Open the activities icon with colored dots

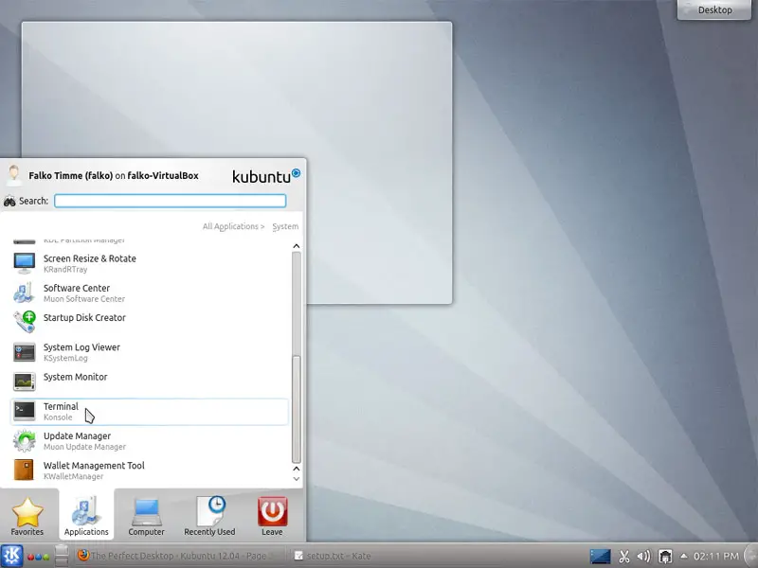tap(38, 557)
